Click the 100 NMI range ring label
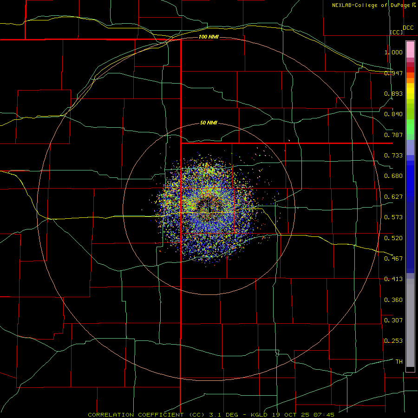This screenshot has height=418, width=418. pos(209,37)
